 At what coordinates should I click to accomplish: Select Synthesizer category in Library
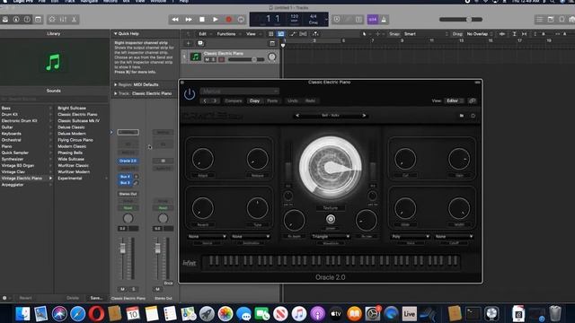coord(13,159)
